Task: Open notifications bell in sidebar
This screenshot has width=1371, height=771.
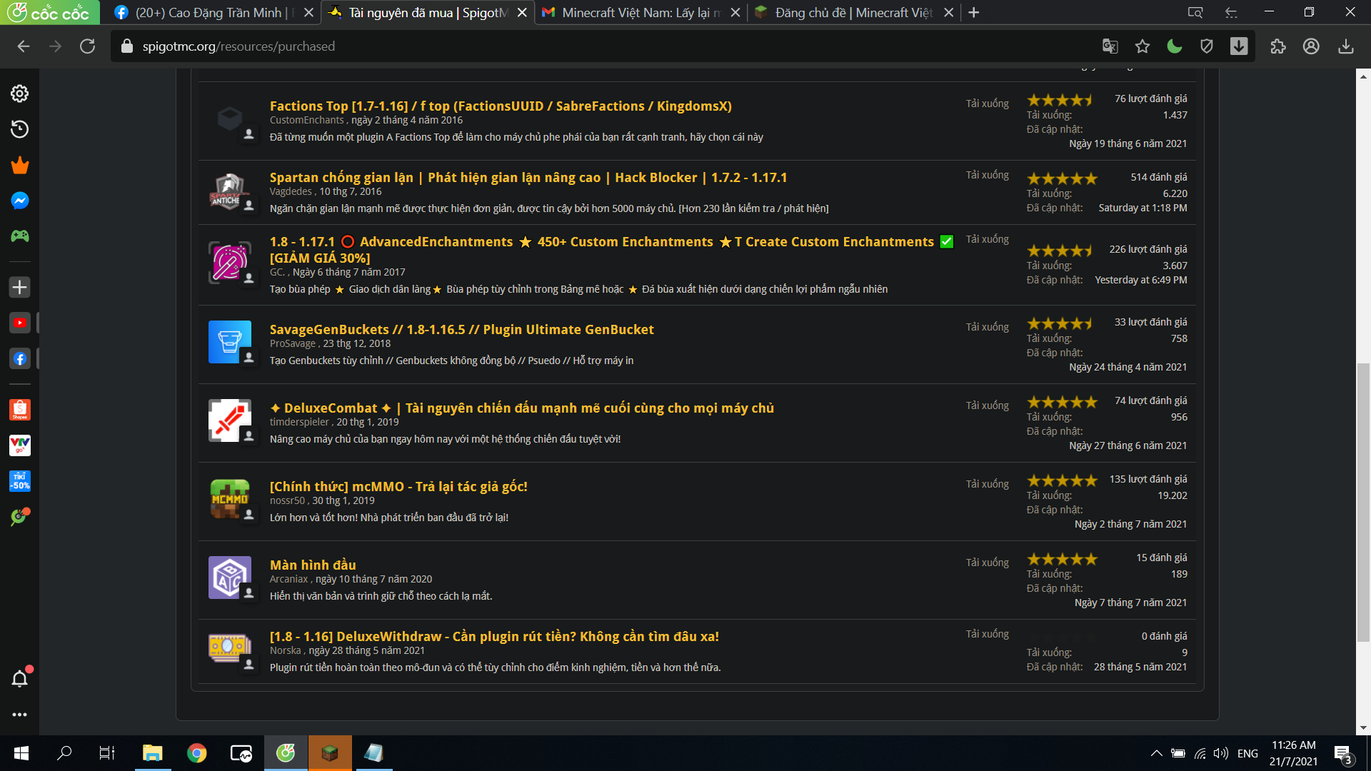Action: click(20, 678)
